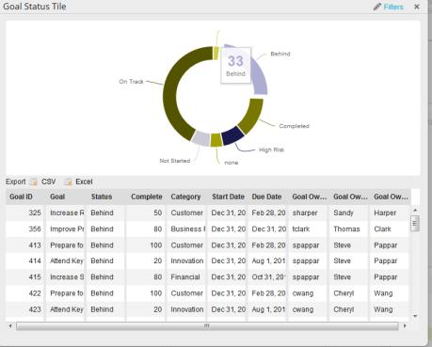Click the 33 Behind tooltip box
Screen dimensions: 432x347
(x=235, y=66)
